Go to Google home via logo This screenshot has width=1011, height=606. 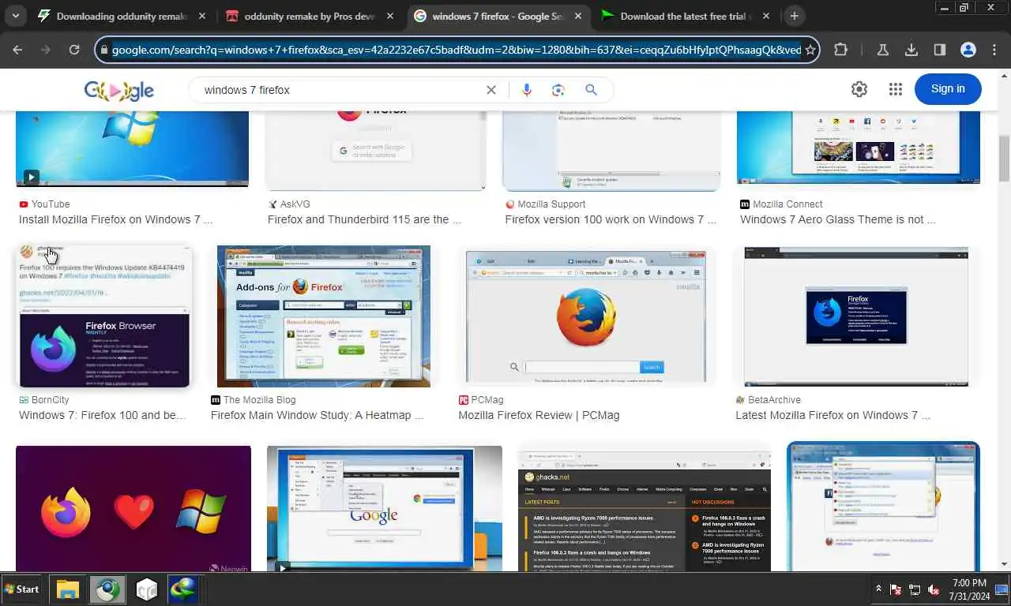pyautogui.click(x=119, y=91)
